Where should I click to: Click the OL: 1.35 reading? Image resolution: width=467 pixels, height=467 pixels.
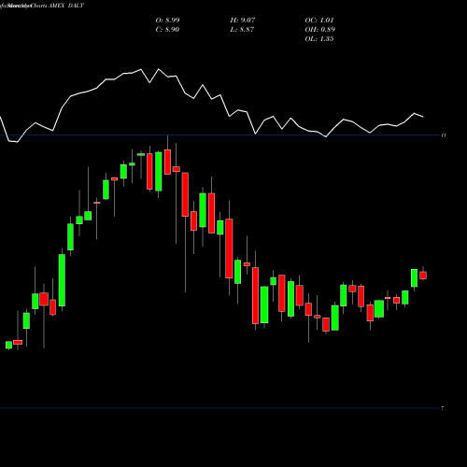point(319,39)
